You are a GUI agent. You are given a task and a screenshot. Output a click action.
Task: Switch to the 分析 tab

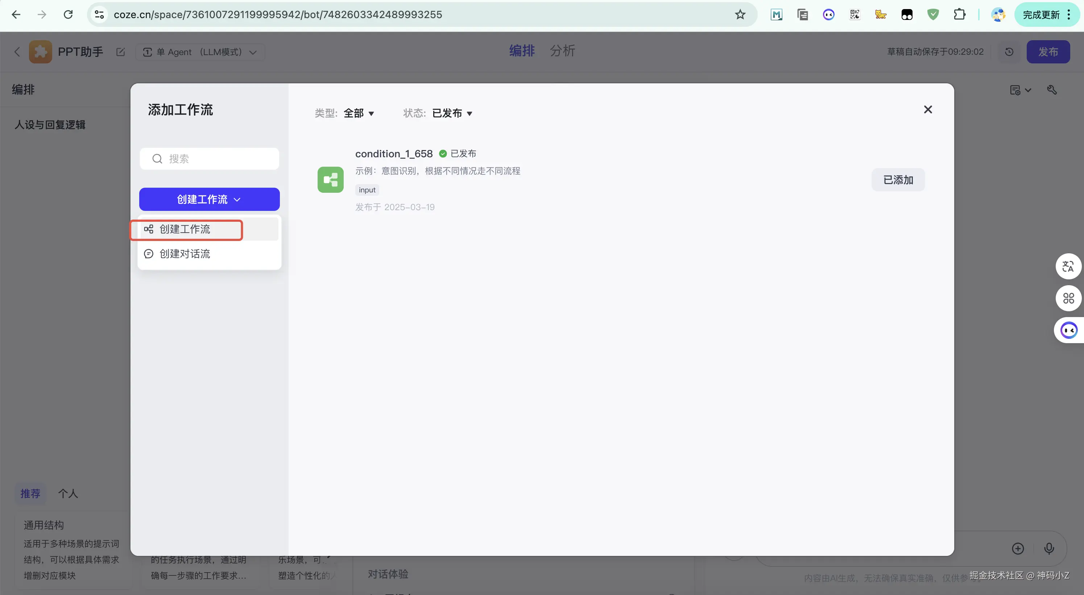pyautogui.click(x=562, y=51)
